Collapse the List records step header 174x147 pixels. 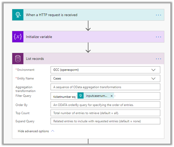35,59
